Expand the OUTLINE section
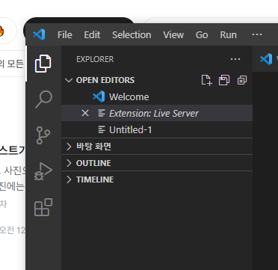The image size is (278, 270). (x=157, y=163)
